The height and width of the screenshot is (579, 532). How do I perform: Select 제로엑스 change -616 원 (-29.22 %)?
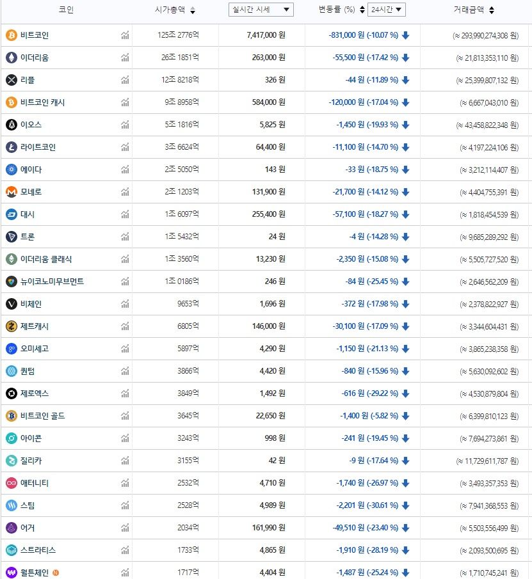coord(370,393)
